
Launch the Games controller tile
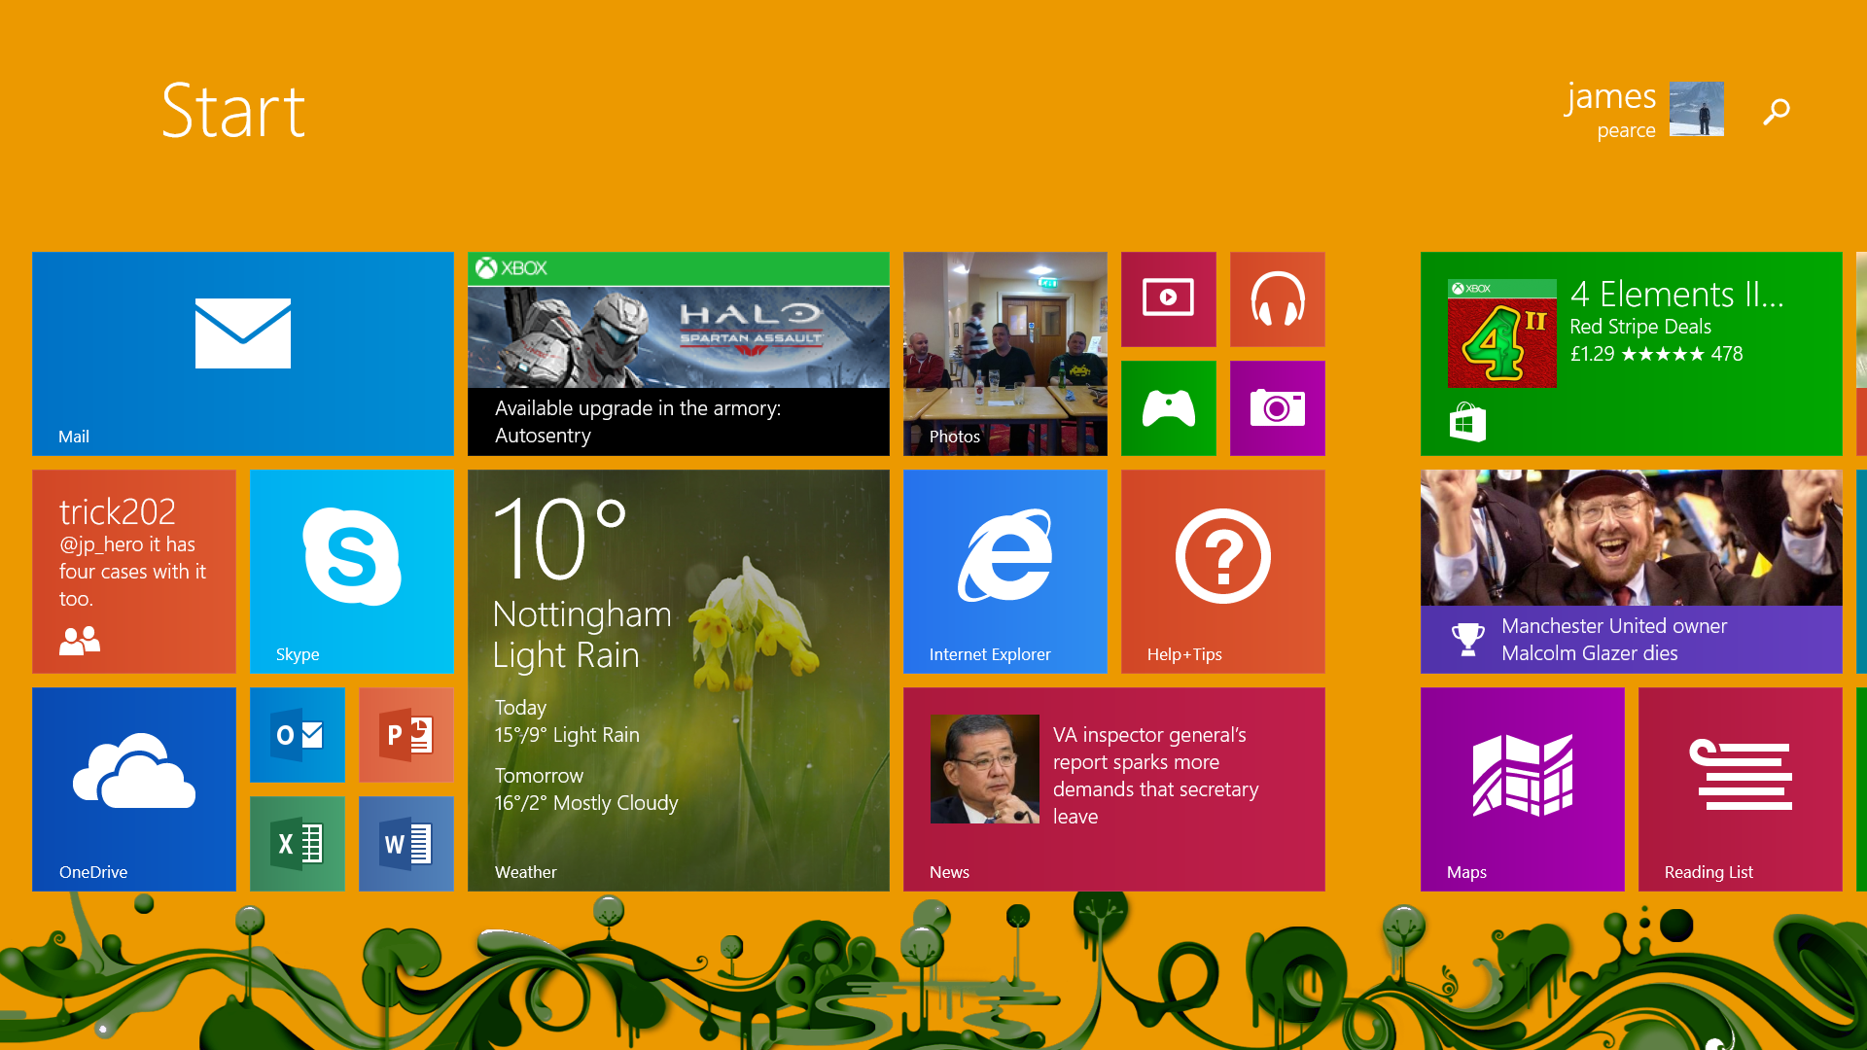[x=1168, y=407]
